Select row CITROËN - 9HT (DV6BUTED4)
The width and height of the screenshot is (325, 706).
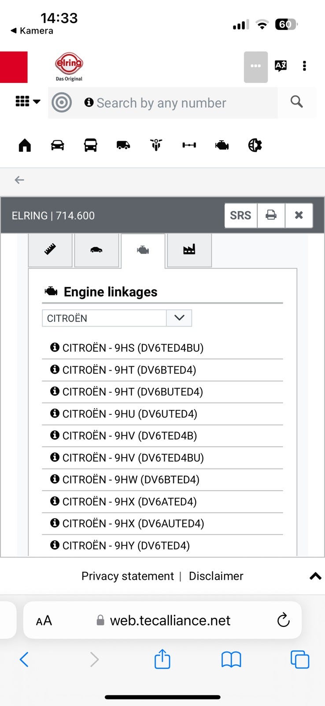[162, 392]
